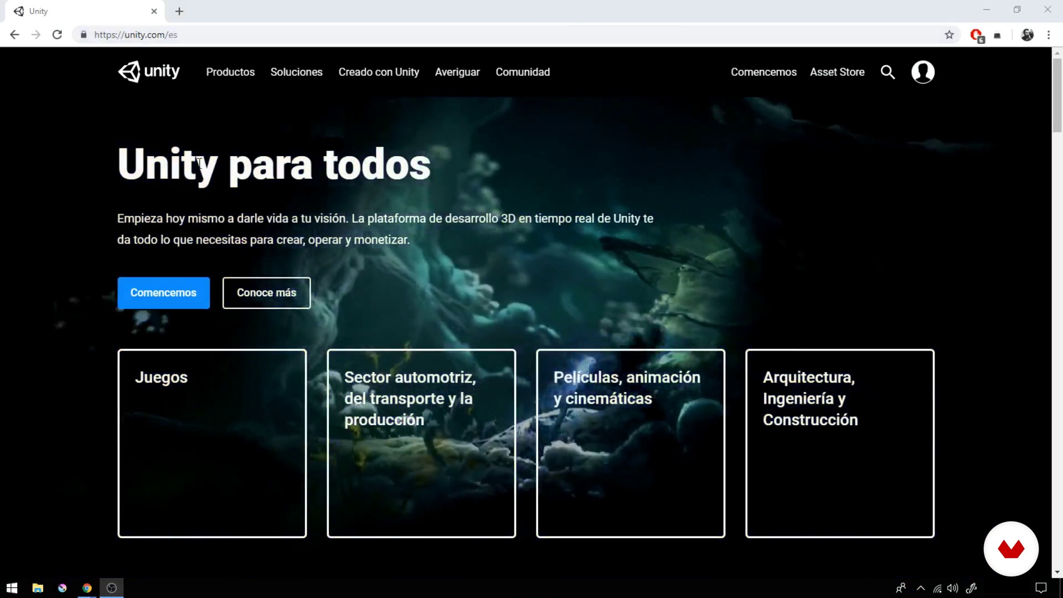Viewport: 1063px width, 598px height.
Task: Click the scrollbar down arrow
Action: point(1057,572)
